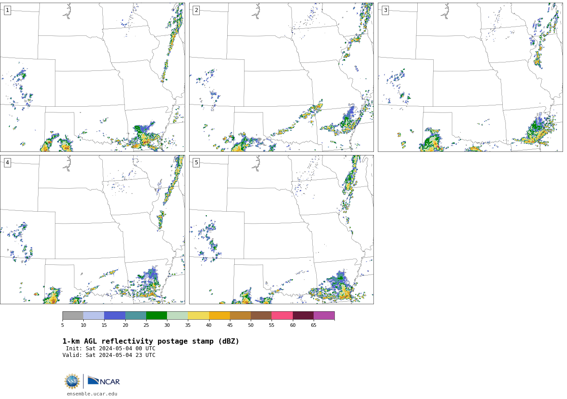
Task: Open postage stamp panel 2 map
Action: pos(281,77)
